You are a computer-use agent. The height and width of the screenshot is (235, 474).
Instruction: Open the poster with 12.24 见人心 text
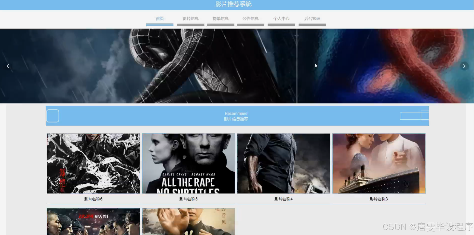point(93,222)
